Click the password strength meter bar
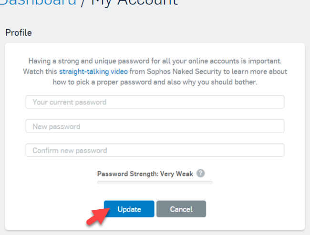310x235 pixels. tap(155, 182)
